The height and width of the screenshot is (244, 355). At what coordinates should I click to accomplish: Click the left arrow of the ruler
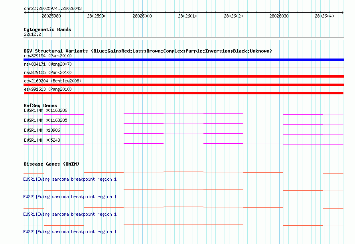[25, 12]
